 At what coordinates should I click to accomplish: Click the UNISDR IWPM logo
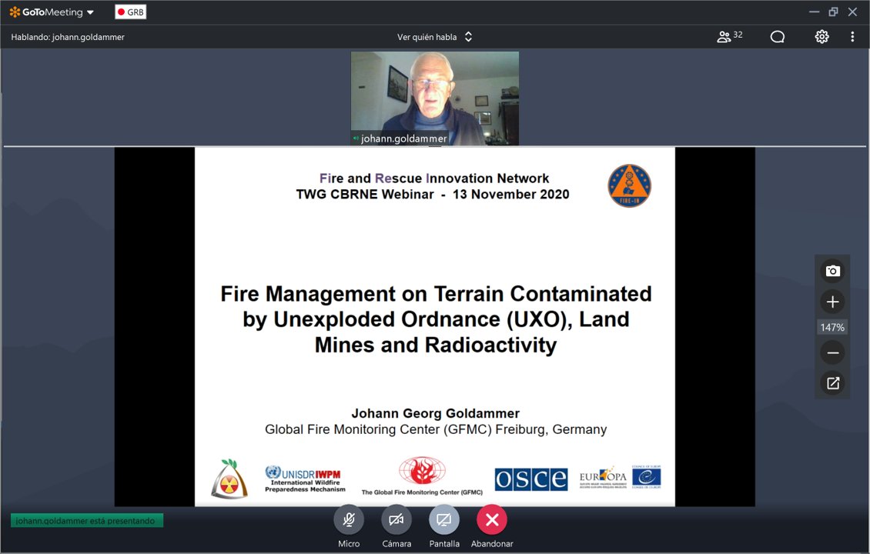[305, 479]
